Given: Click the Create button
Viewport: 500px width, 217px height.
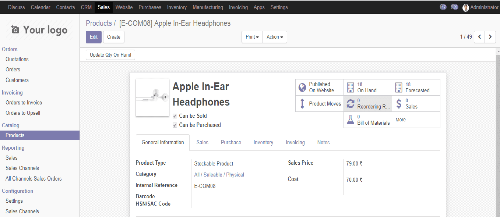Looking at the screenshot, I should tap(114, 37).
